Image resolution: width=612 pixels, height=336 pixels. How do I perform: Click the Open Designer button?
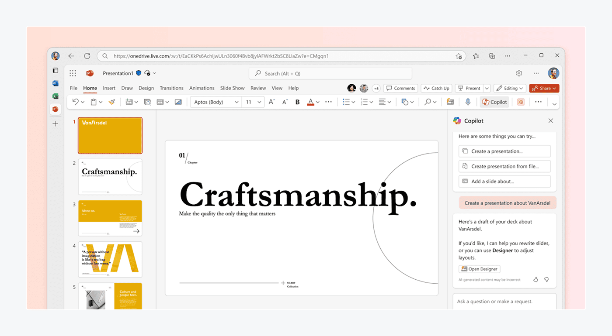point(479,269)
